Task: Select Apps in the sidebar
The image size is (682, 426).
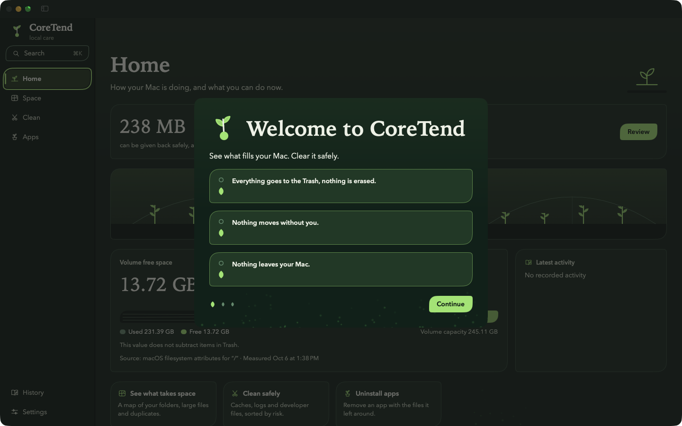Action: (x=47, y=137)
